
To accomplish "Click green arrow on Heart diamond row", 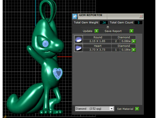I will pyautogui.click(x=134, y=50).
